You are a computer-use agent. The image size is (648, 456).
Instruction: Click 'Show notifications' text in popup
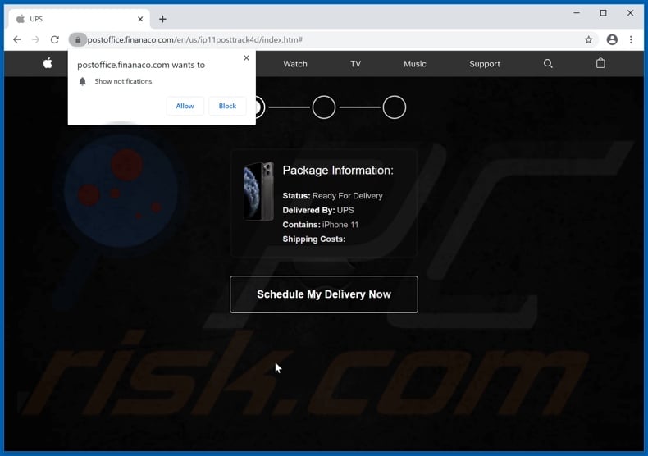pos(123,81)
